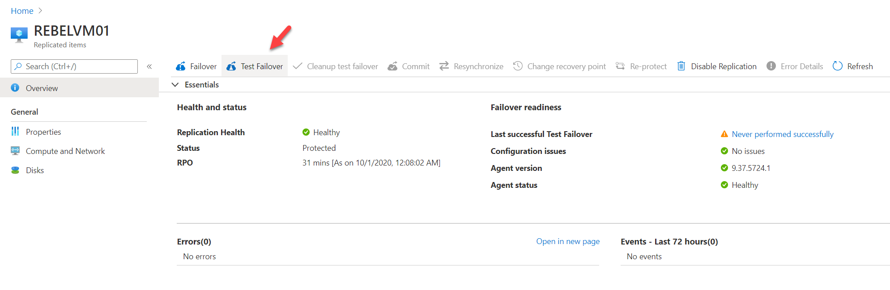Click the Never performed successfully link
The width and height of the screenshot is (890, 290).
(x=783, y=134)
